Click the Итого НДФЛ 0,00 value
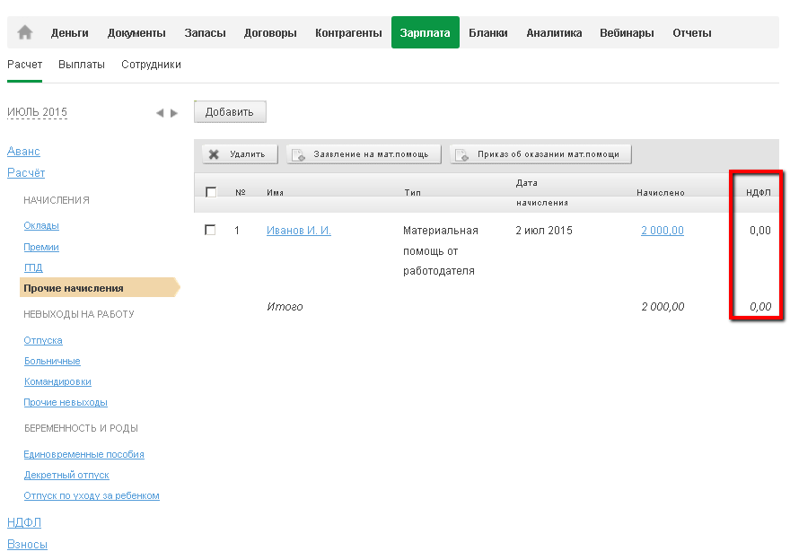Viewport: 790px width, 560px height. (760, 306)
